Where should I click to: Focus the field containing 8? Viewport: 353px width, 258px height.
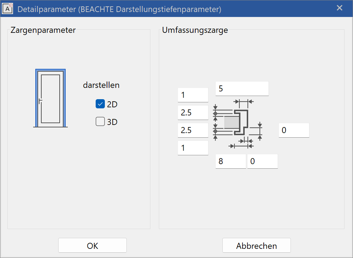[x=231, y=161]
